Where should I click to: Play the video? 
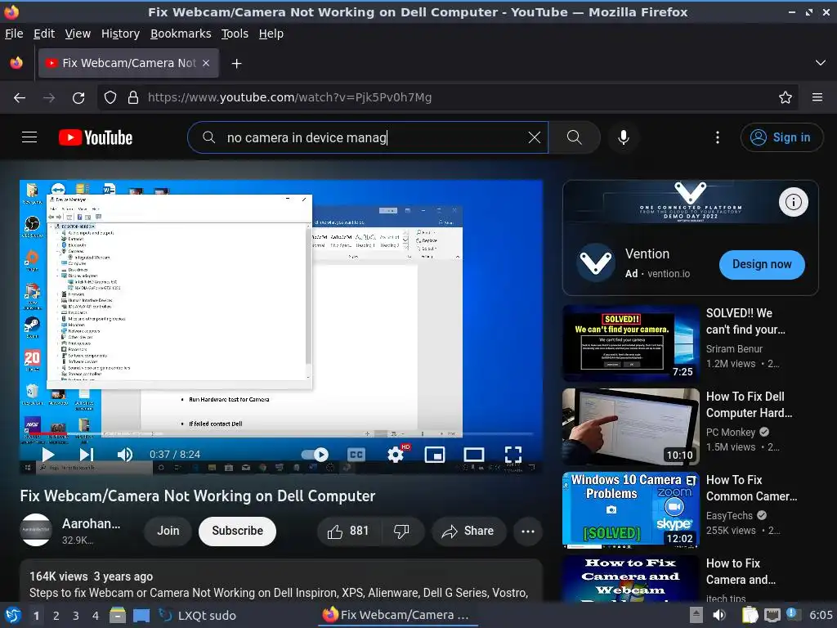tap(48, 455)
